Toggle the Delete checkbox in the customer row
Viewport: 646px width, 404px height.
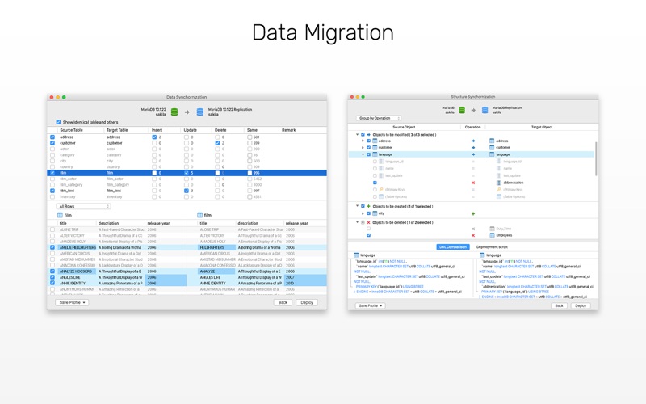point(218,143)
